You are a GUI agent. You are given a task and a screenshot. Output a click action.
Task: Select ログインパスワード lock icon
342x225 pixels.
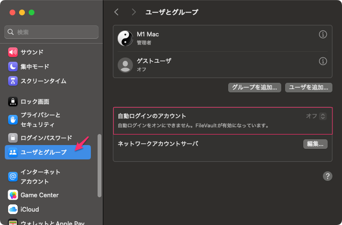pos(13,138)
